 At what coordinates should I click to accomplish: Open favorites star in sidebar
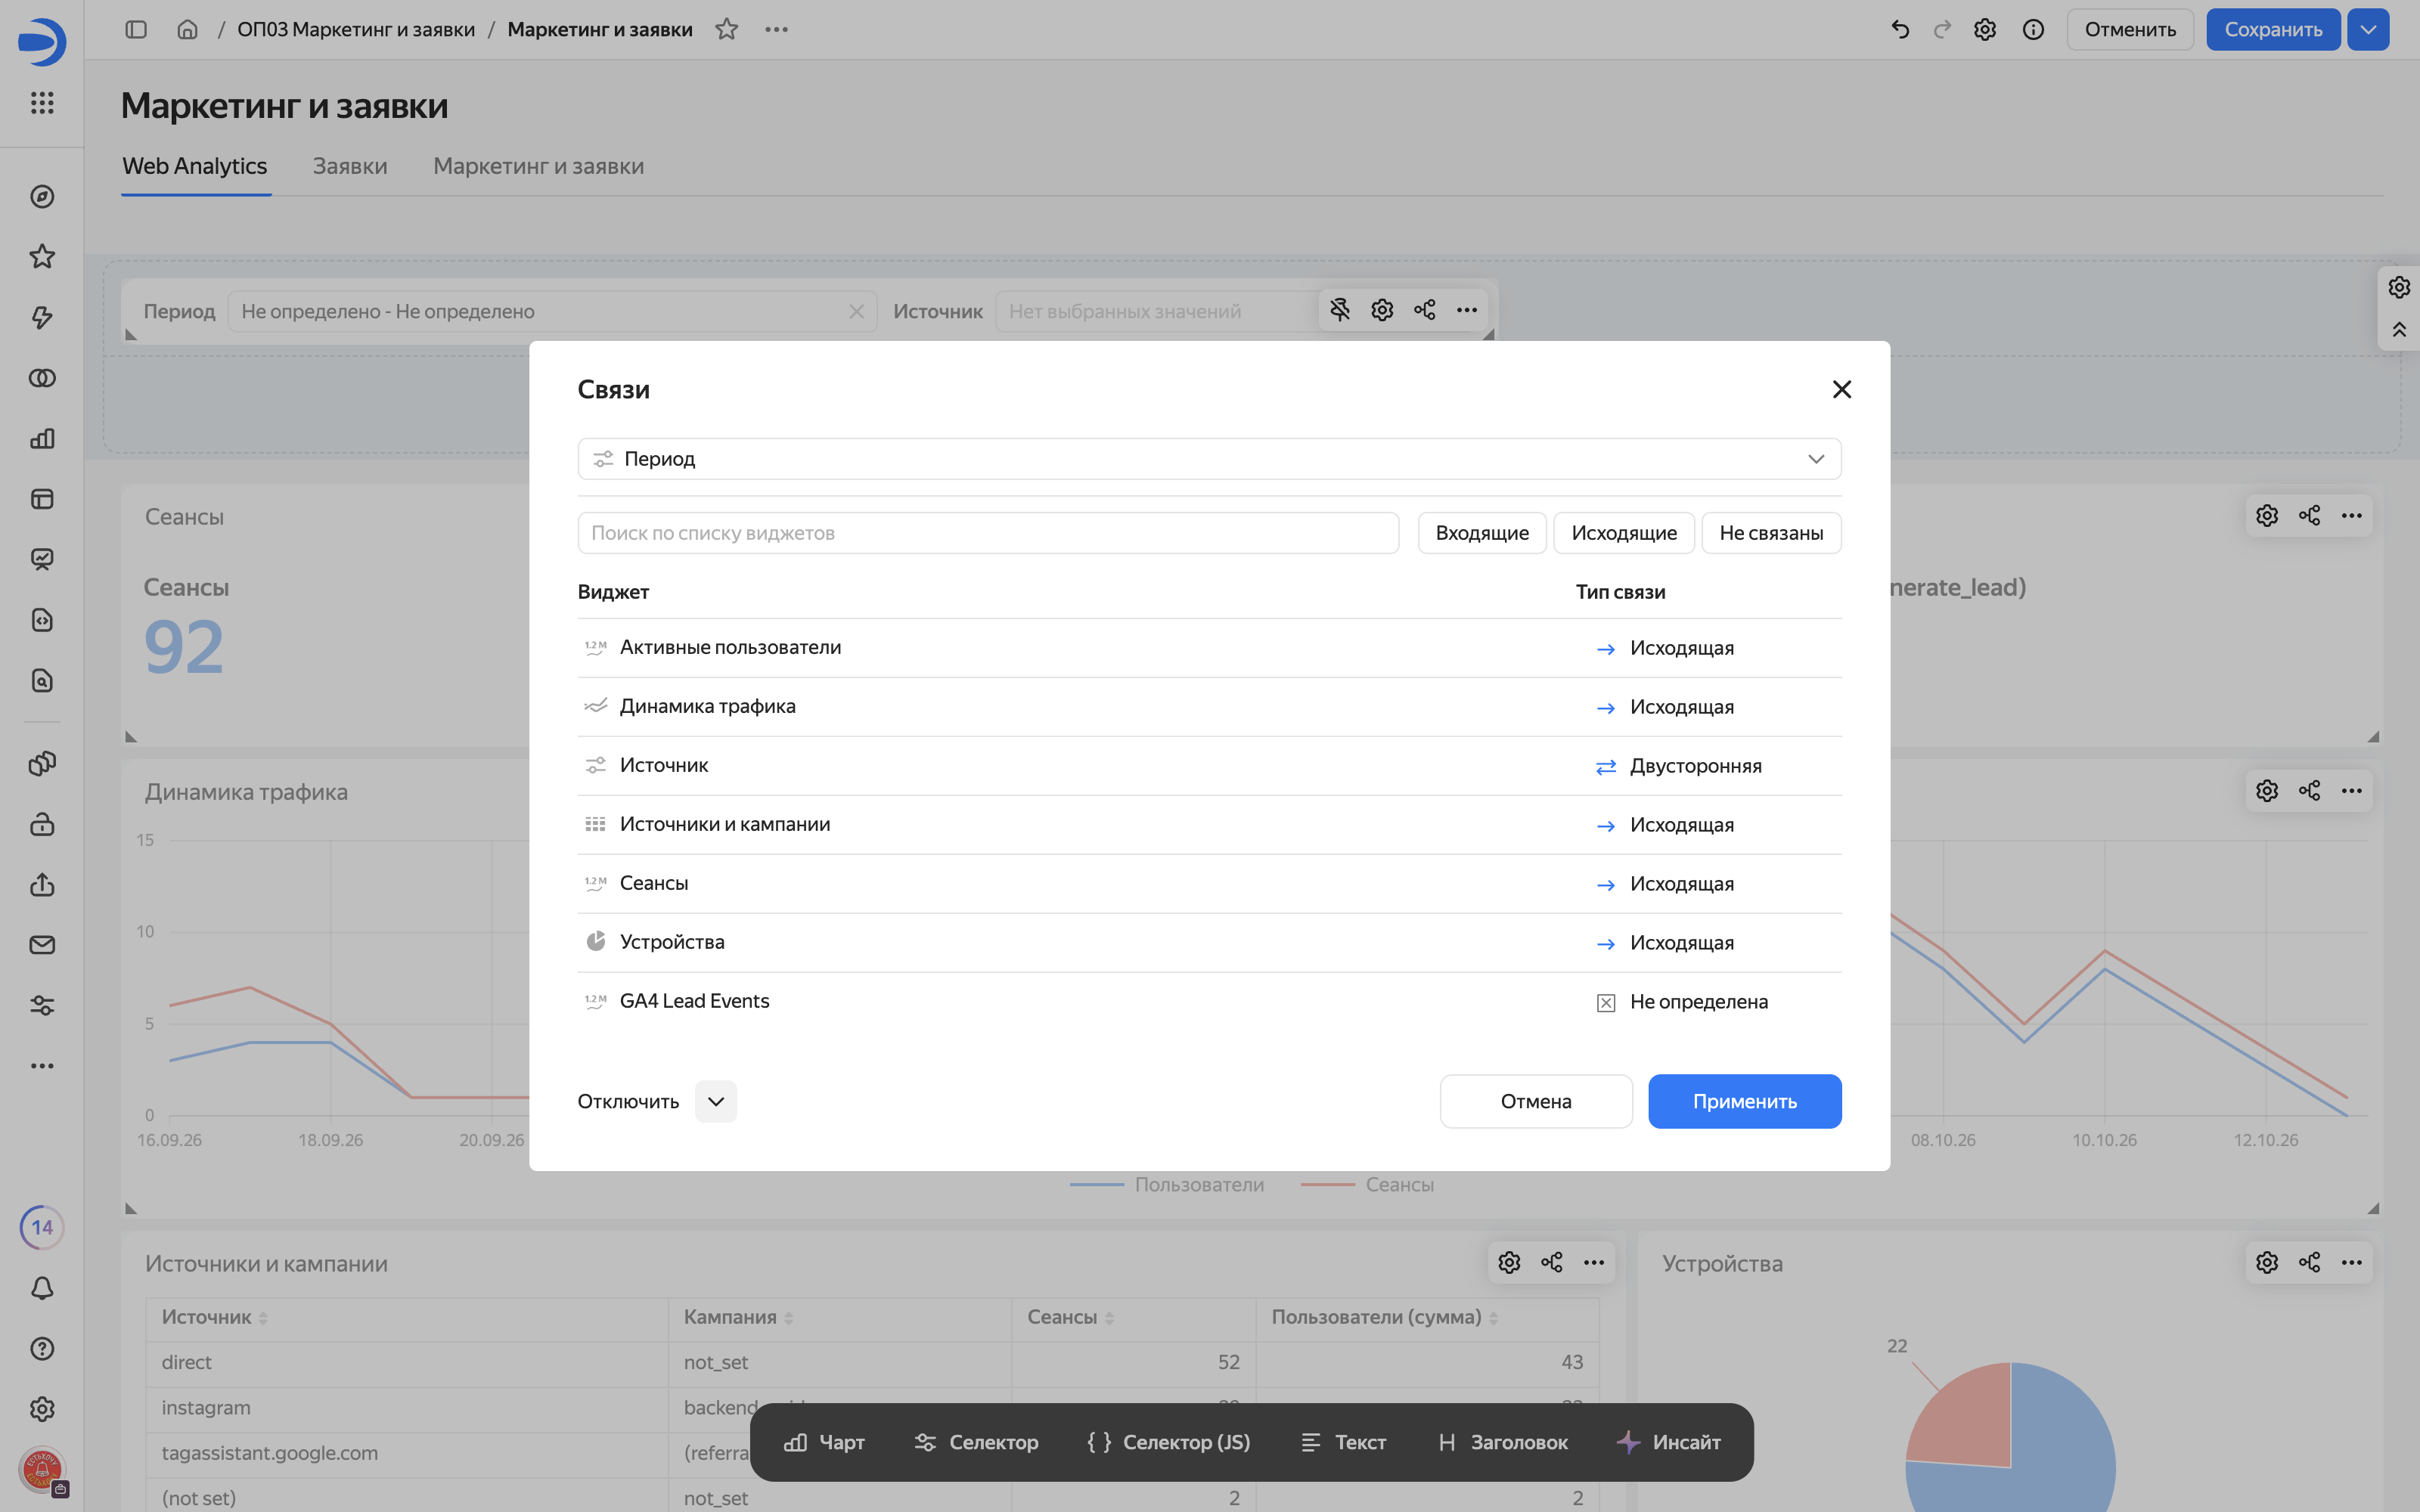click(x=42, y=257)
